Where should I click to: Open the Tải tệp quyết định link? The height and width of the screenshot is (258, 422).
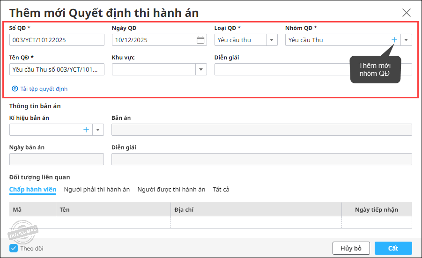coord(44,89)
